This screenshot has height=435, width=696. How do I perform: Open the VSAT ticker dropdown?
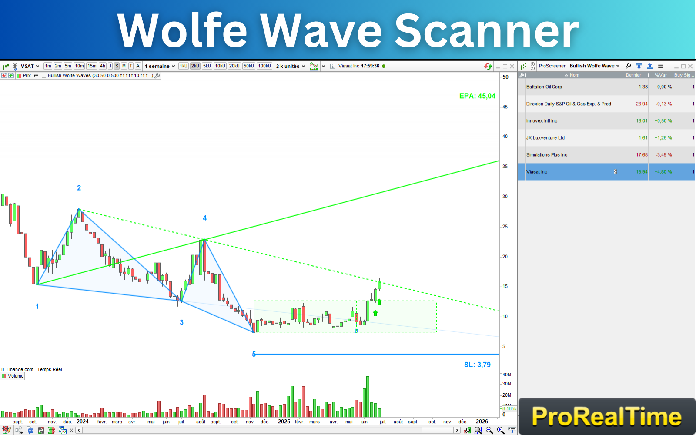pos(30,66)
